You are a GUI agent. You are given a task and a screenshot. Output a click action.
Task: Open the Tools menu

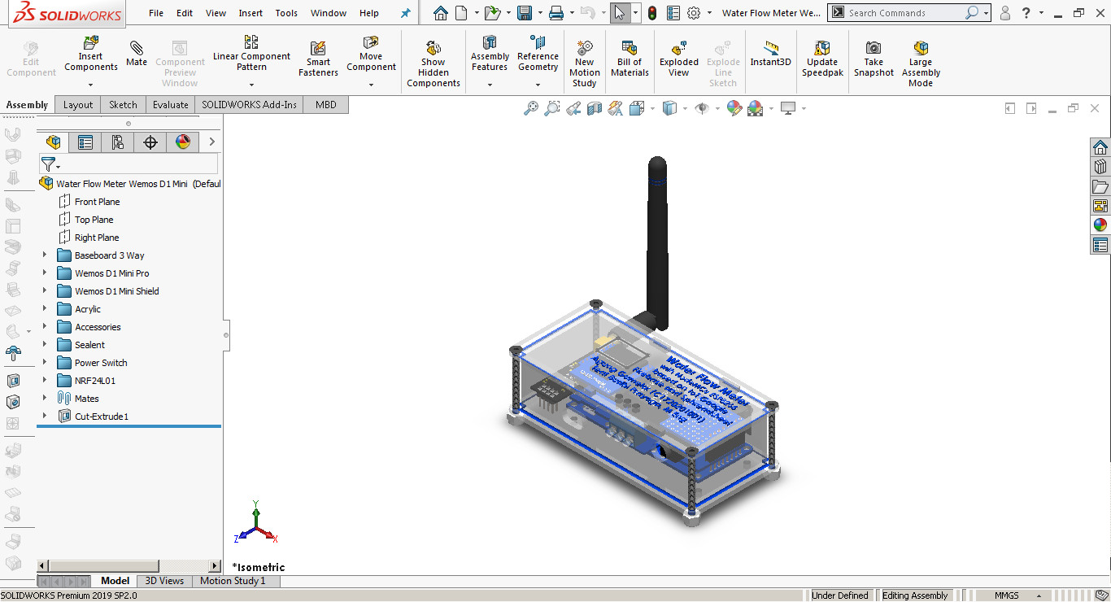286,13
